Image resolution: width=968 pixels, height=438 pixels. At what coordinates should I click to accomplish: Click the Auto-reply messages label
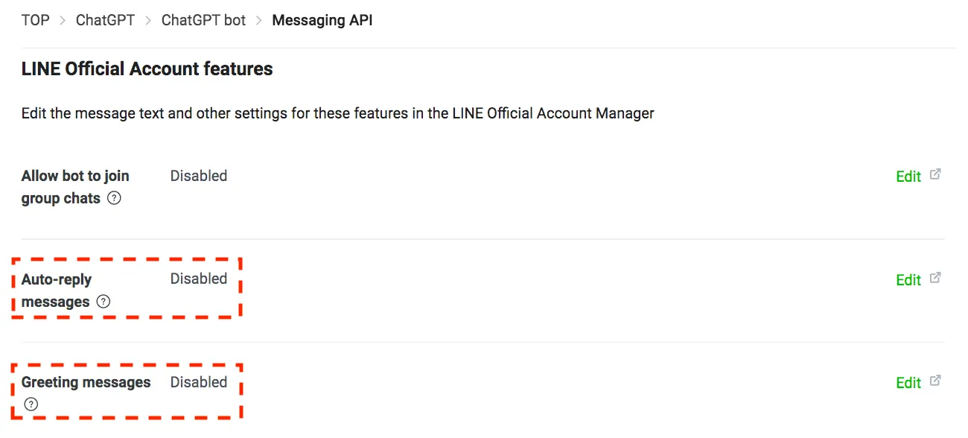tap(57, 291)
